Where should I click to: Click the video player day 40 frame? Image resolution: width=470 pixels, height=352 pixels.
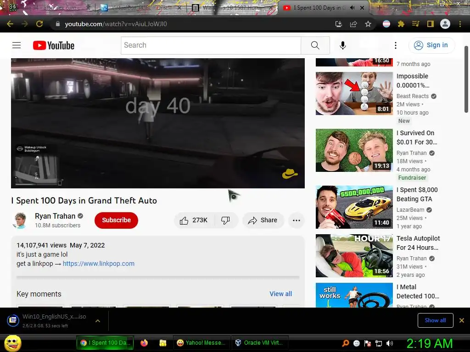pyautogui.click(x=158, y=123)
